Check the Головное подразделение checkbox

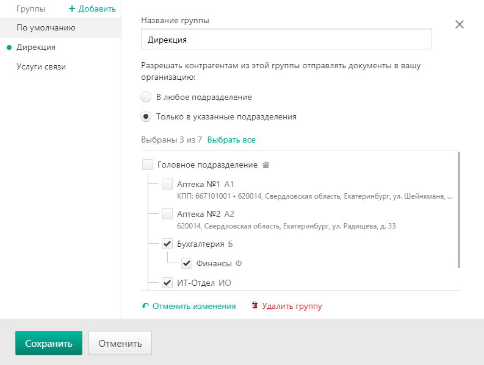[148, 165]
